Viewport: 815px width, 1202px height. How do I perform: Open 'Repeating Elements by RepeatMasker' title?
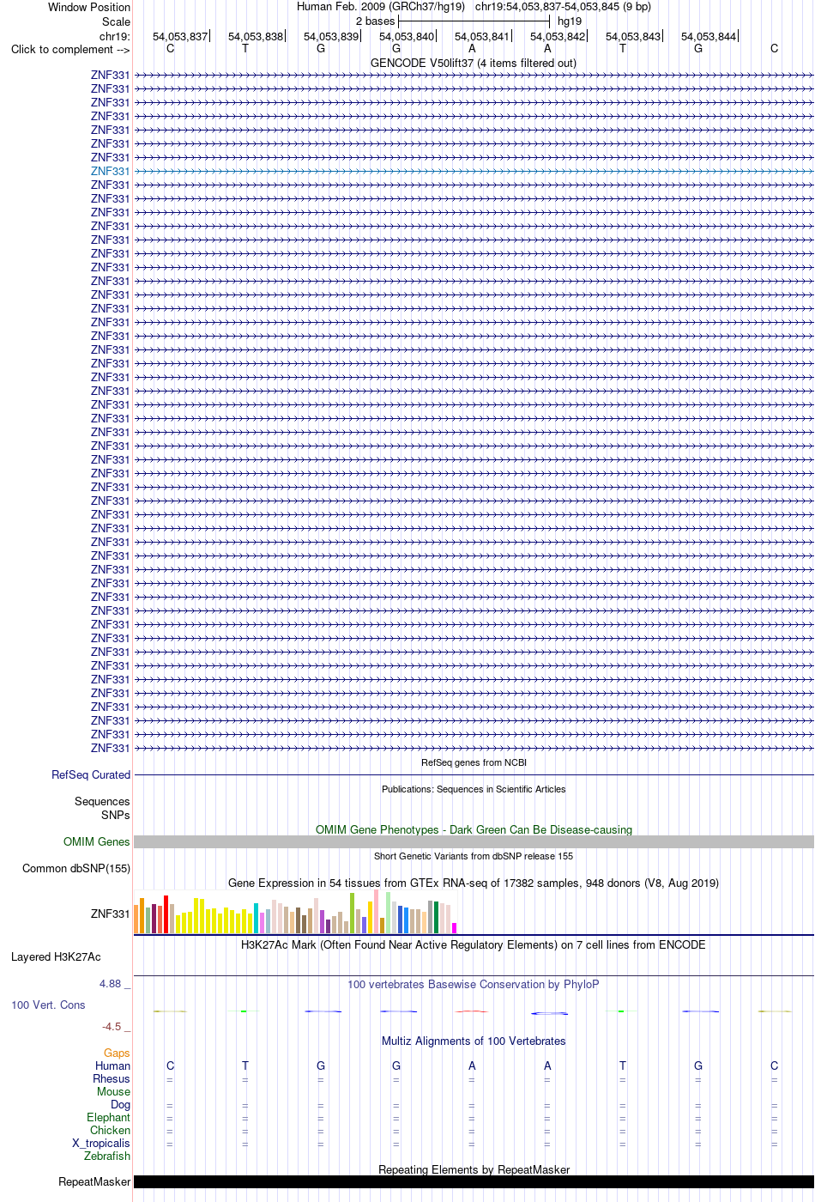point(474,1169)
